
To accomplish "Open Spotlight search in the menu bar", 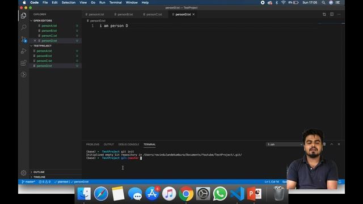I will 323,2.
